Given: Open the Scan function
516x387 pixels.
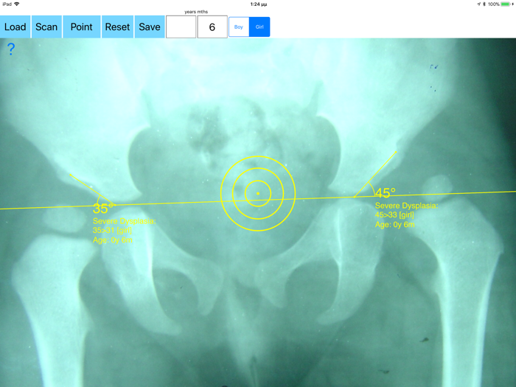Looking at the screenshot, I should click(x=46, y=27).
